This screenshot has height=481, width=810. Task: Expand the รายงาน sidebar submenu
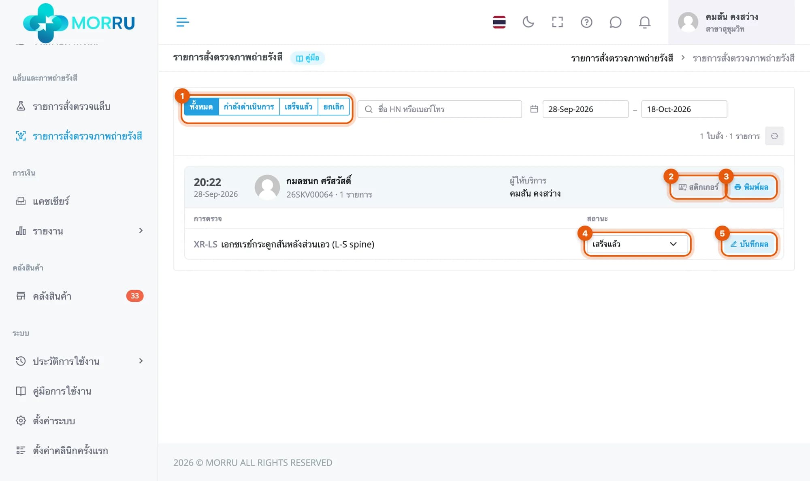(x=79, y=231)
